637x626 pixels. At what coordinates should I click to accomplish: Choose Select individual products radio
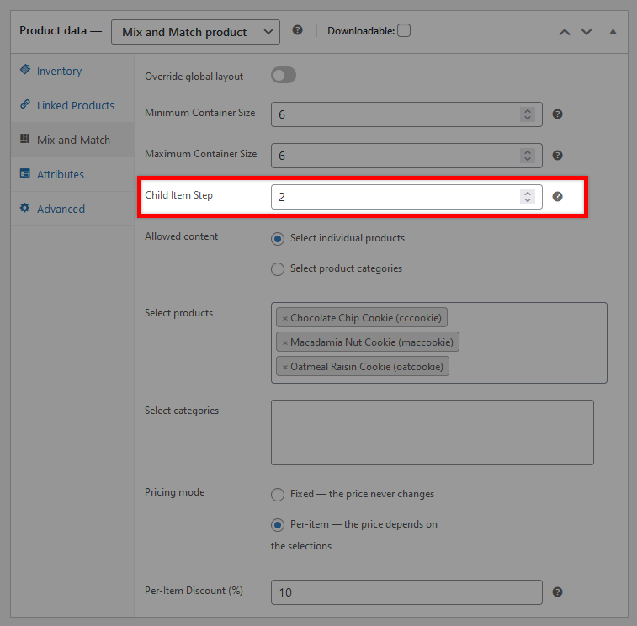(278, 239)
